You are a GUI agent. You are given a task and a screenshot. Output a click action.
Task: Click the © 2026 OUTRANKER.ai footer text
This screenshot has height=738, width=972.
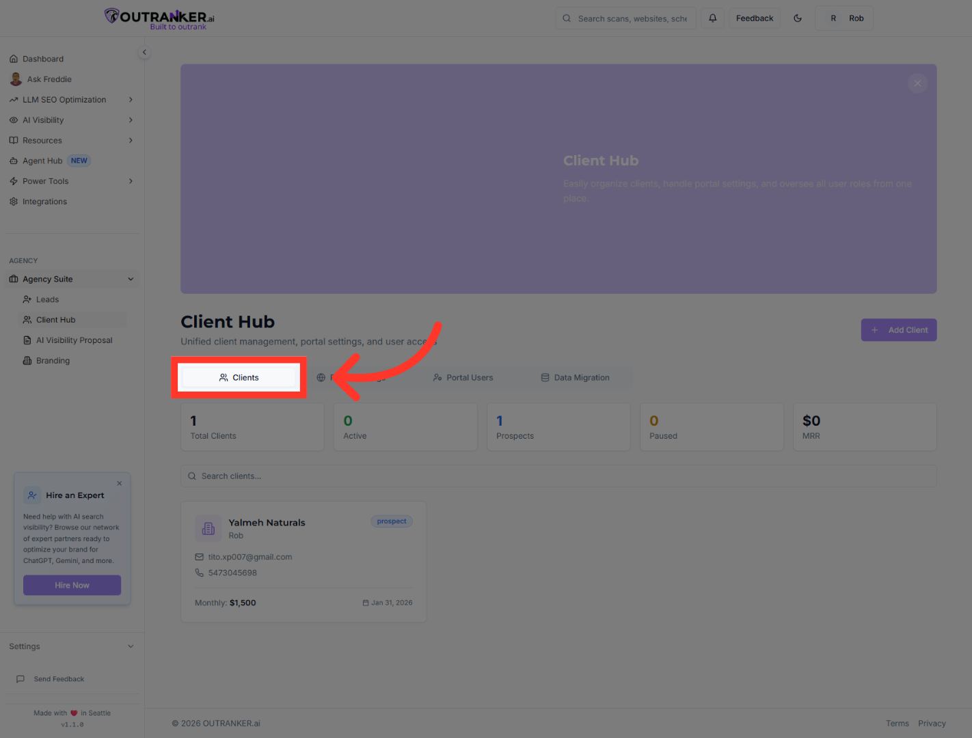(x=216, y=724)
